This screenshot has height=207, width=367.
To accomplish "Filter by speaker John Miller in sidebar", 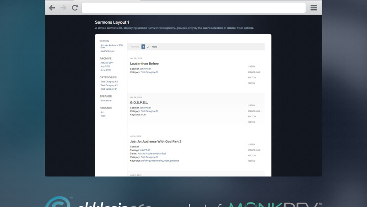I will coord(106,100).
